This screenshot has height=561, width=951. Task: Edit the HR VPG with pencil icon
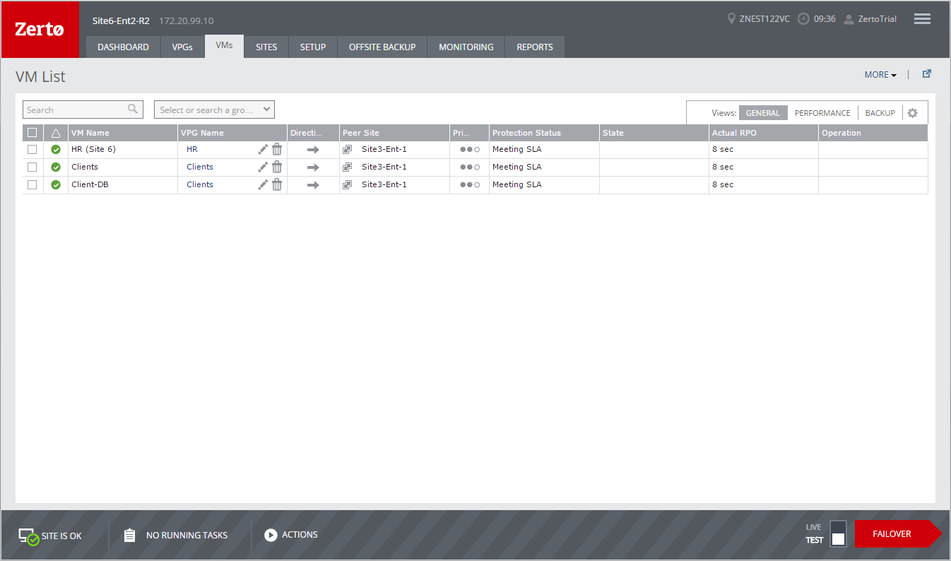(x=263, y=149)
